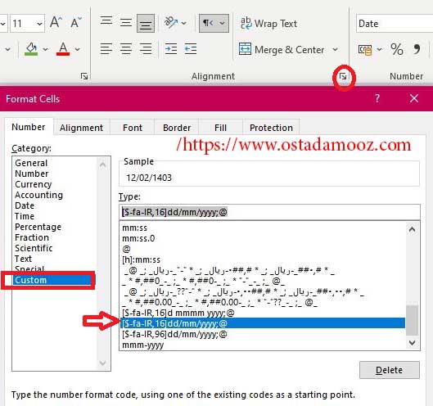Screen dimensions: 433x406
Task: Center text horizontally in ribbon
Action: (x=126, y=49)
